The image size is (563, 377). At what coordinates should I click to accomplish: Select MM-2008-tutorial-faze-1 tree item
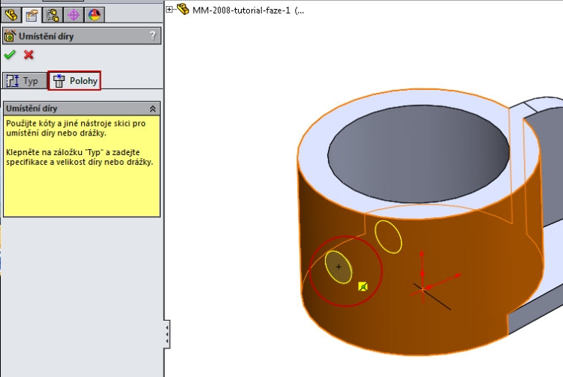point(248,10)
